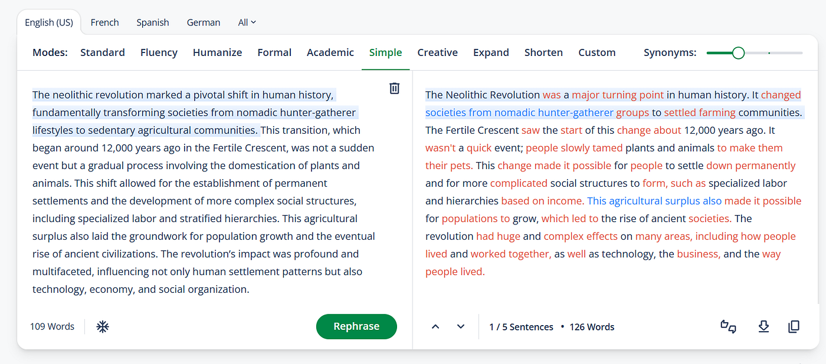826x364 pixels.
Task: Select the Spanish language tab
Action: coord(152,22)
